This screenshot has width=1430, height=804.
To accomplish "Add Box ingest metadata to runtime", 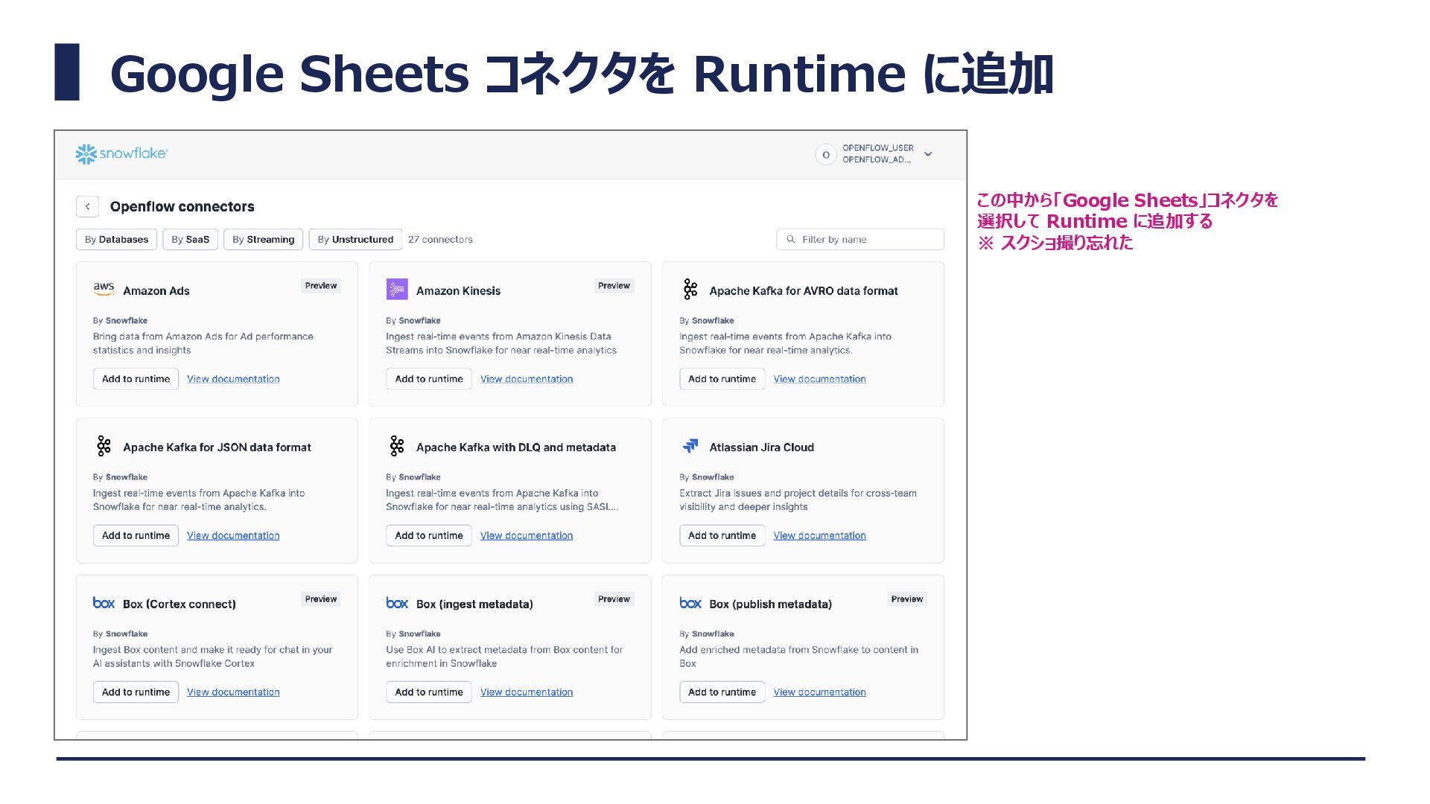I will tap(428, 692).
